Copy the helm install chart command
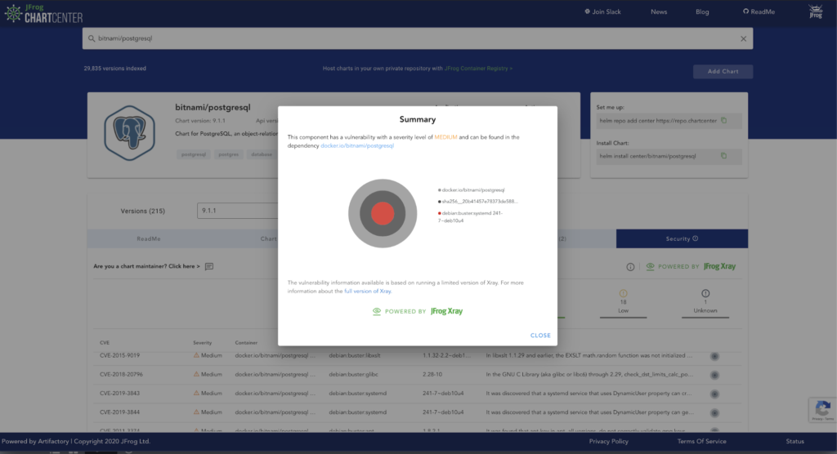Screen dimensions: 837x454 (x=723, y=155)
